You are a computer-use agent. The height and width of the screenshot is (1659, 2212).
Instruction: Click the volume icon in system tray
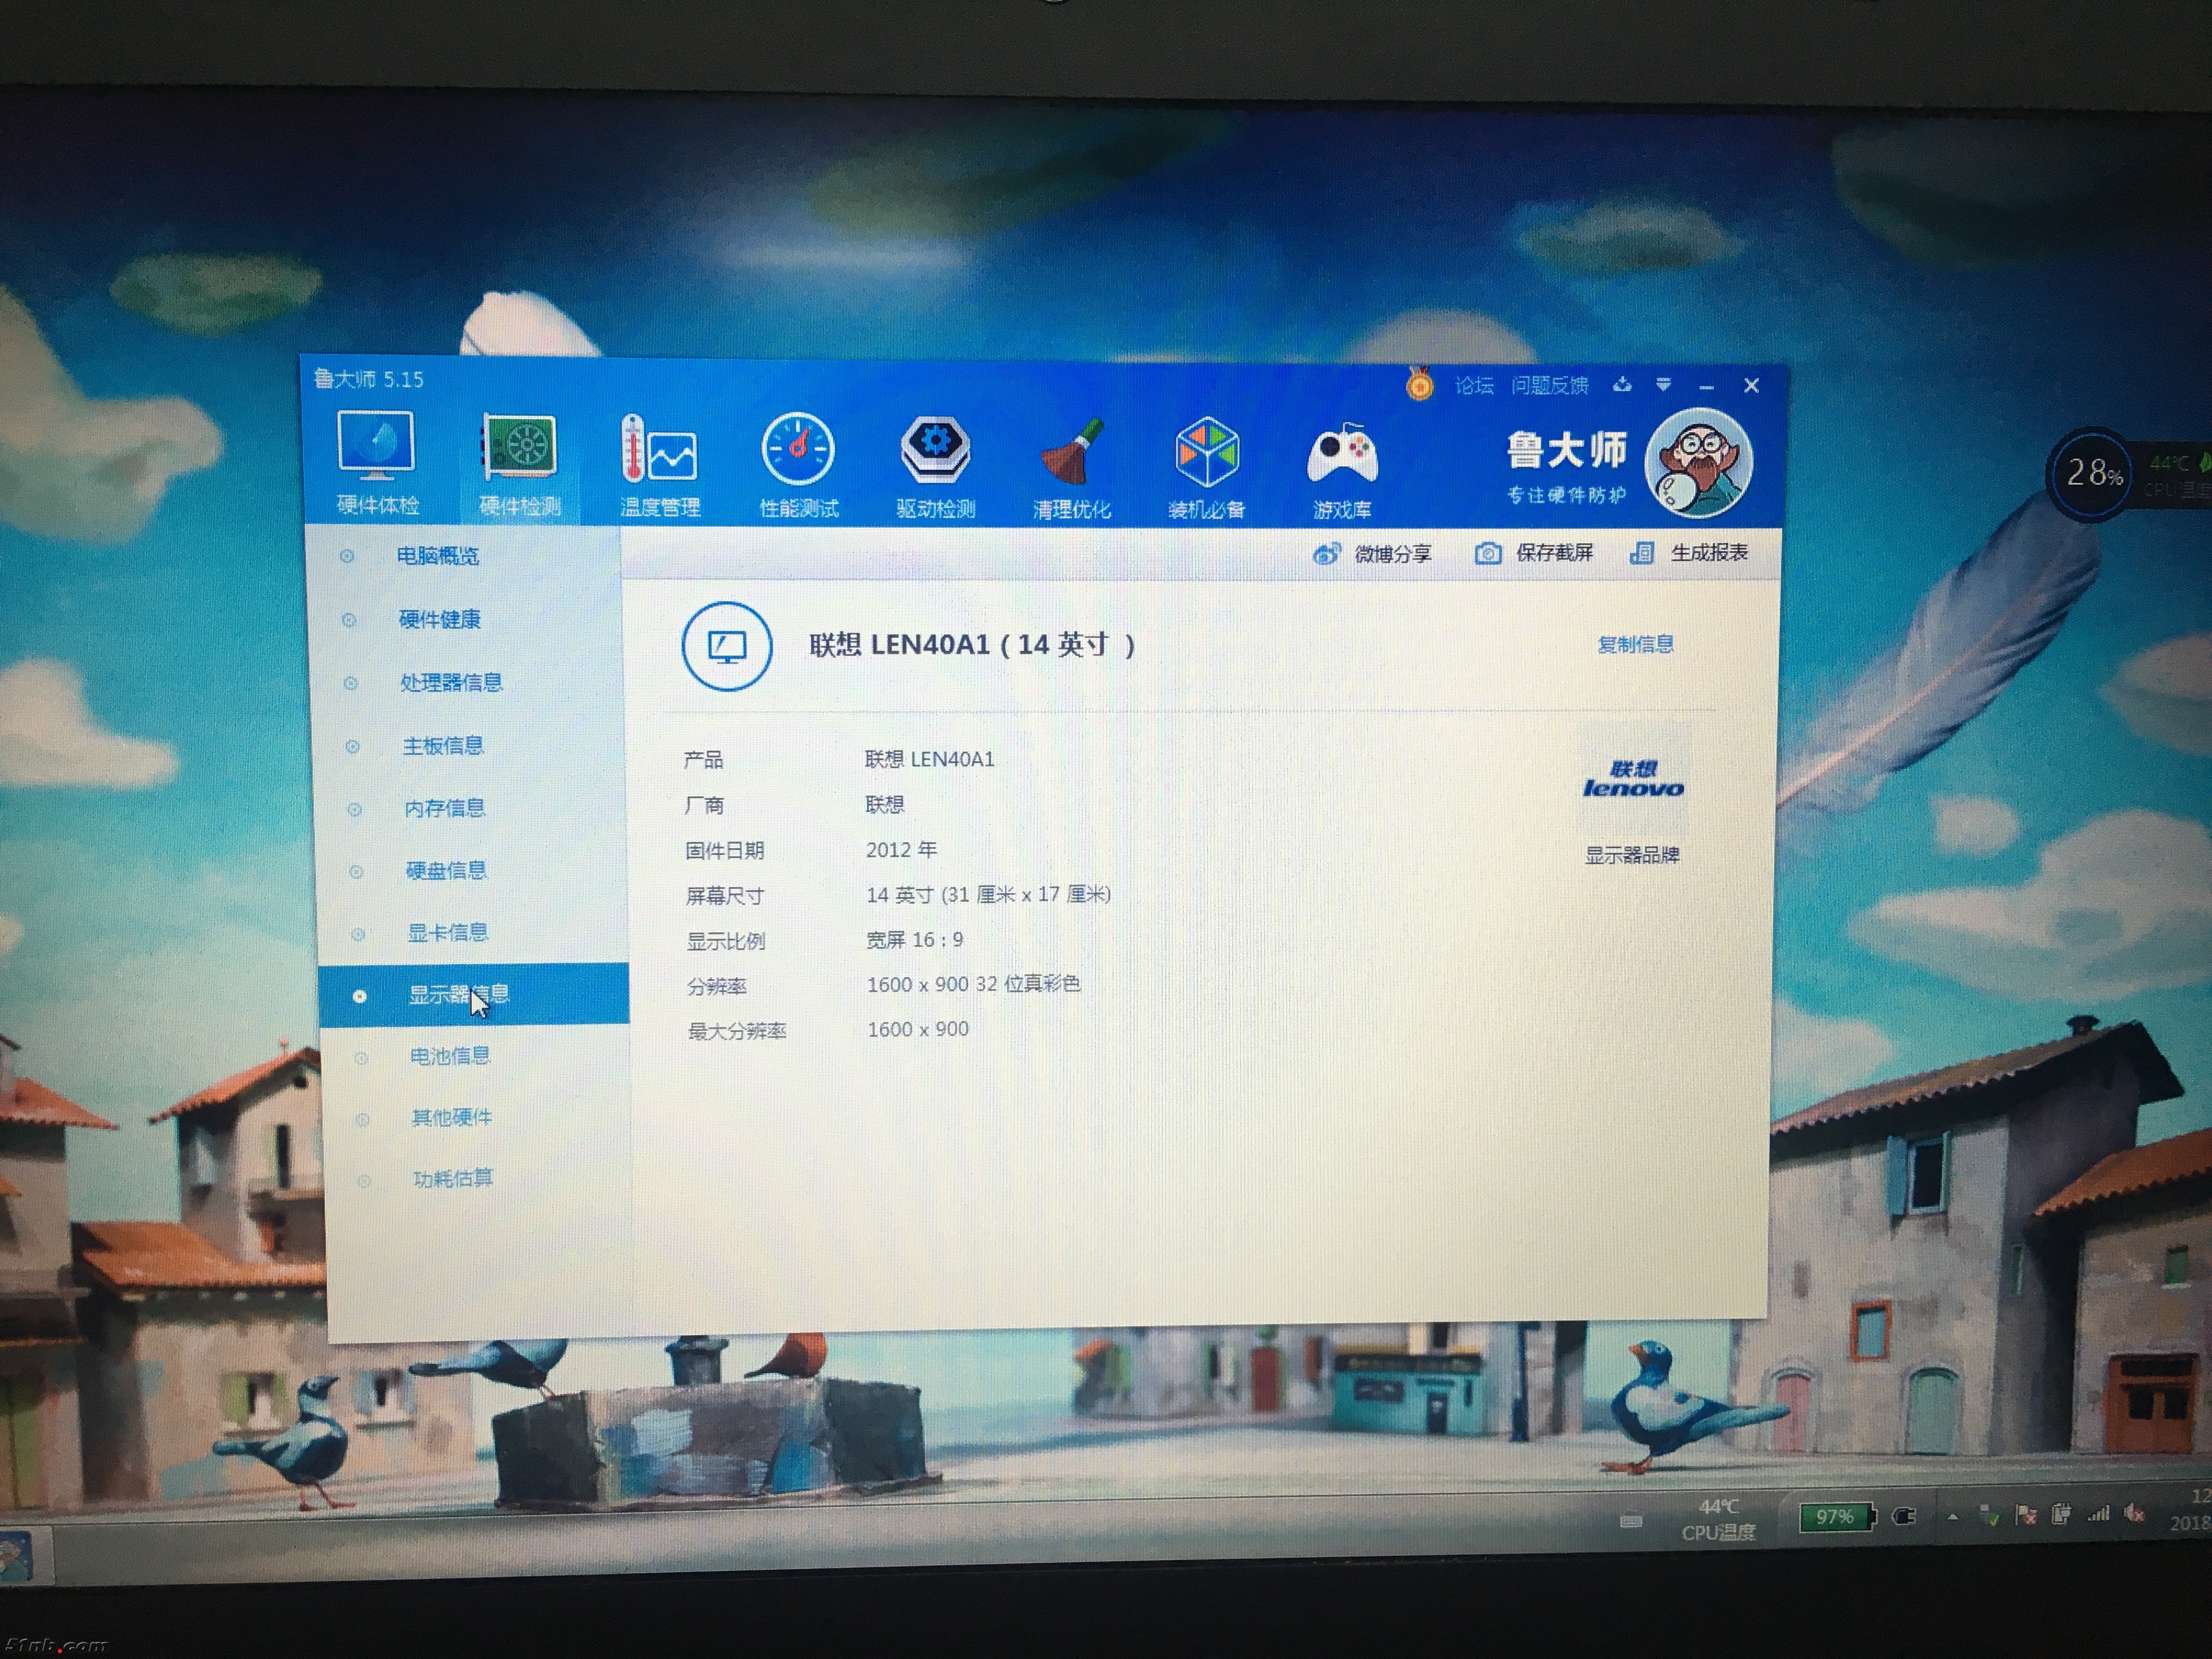click(x=2134, y=1514)
